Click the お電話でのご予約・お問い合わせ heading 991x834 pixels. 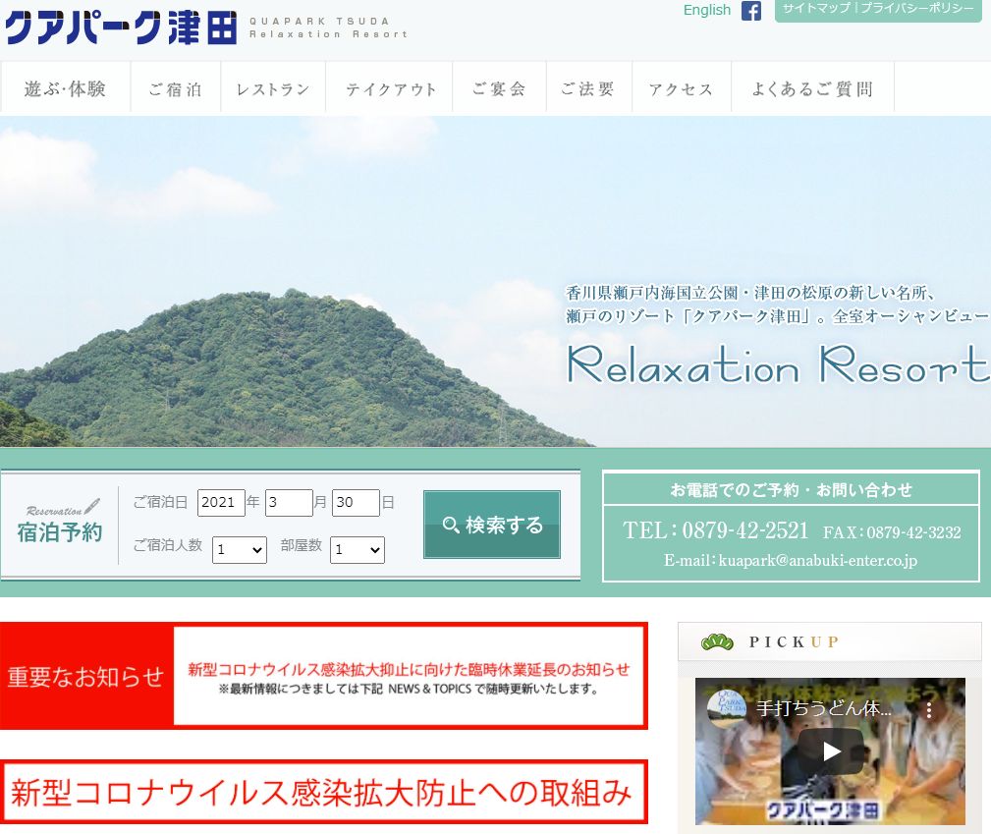pyautogui.click(x=791, y=490)
